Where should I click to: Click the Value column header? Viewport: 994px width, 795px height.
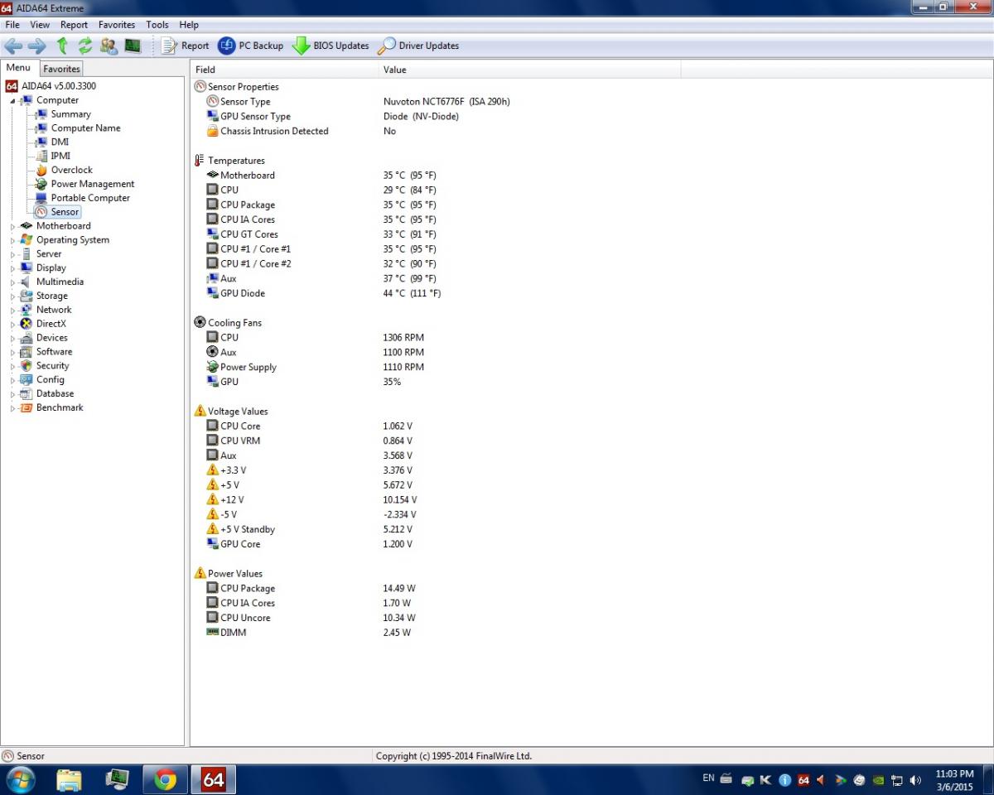click(530, 70)
